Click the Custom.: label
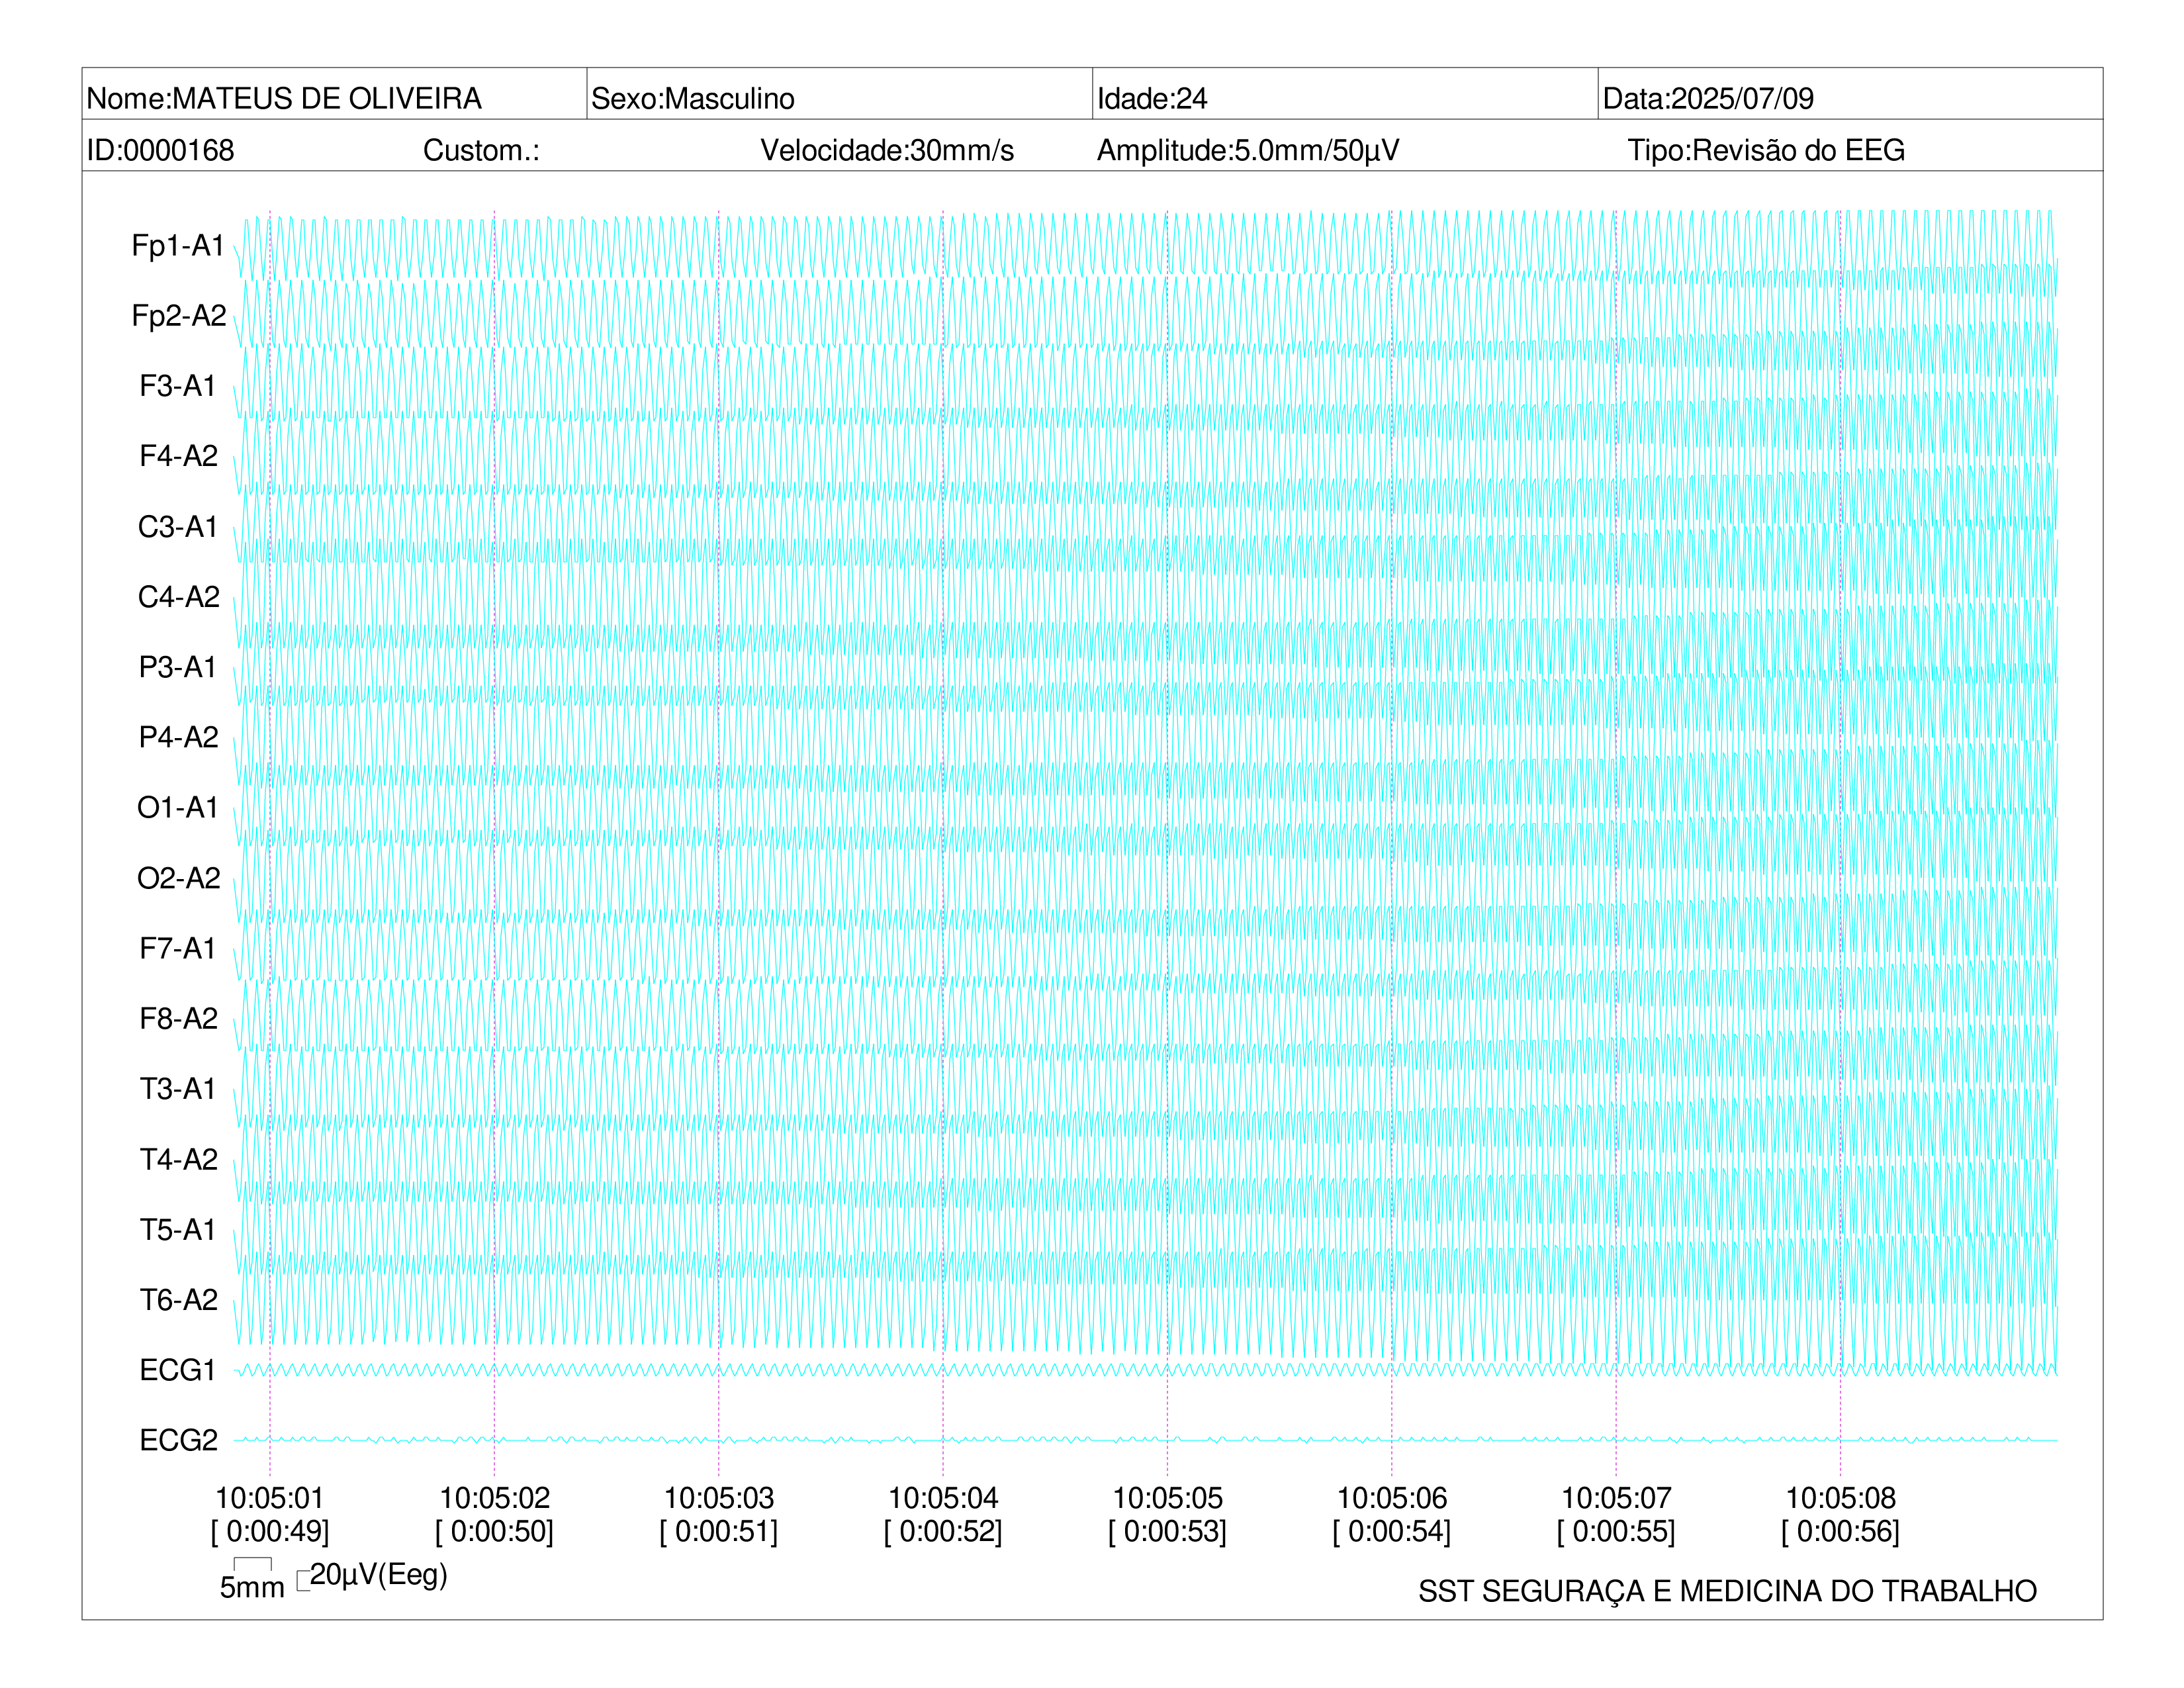 [481, 150]
